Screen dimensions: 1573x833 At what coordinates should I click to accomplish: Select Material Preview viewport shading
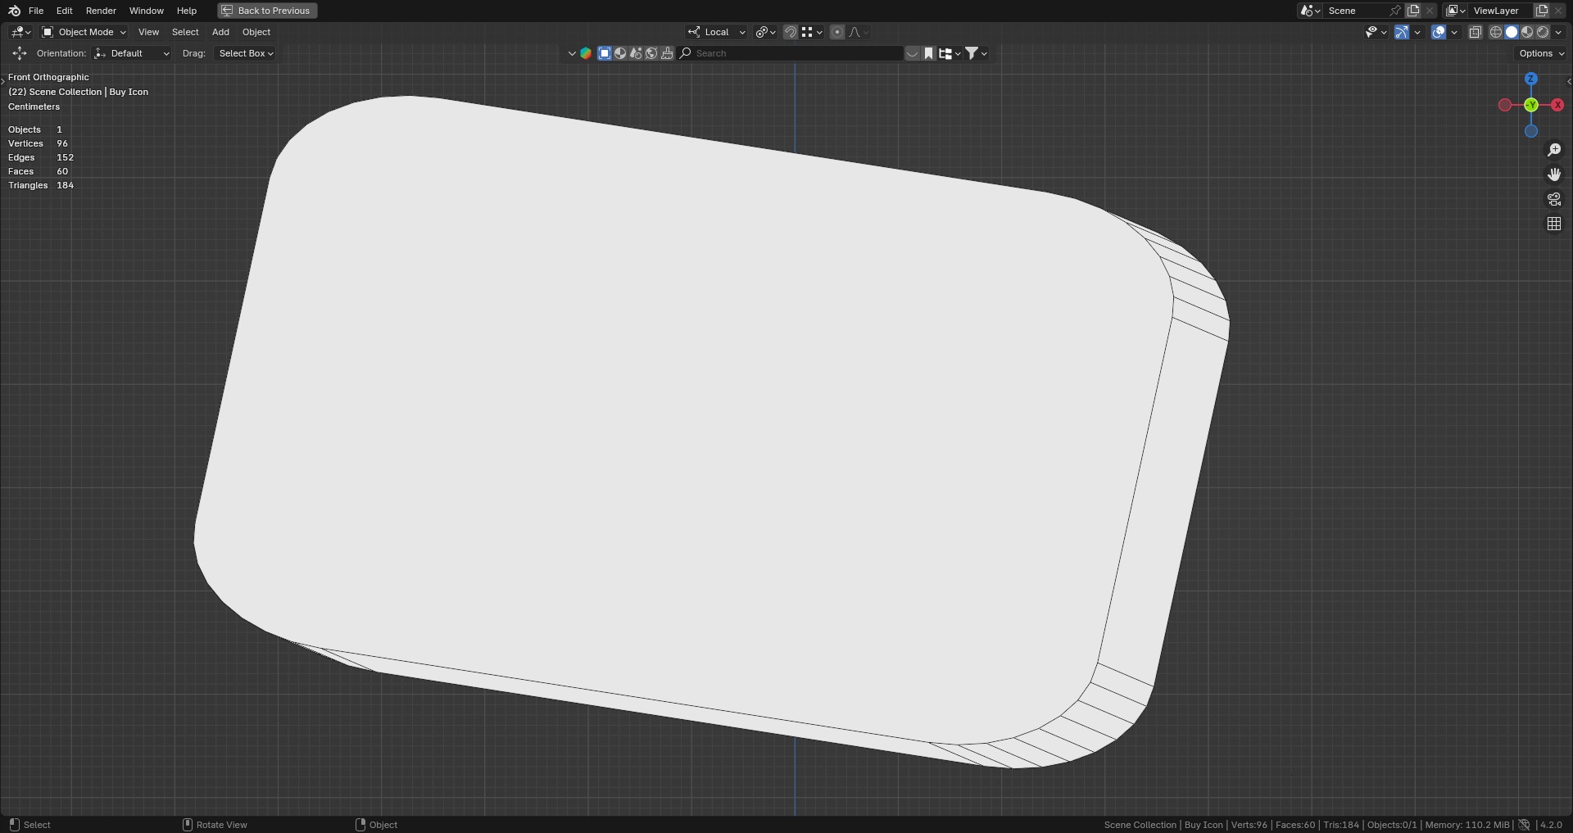[1527, 32]
